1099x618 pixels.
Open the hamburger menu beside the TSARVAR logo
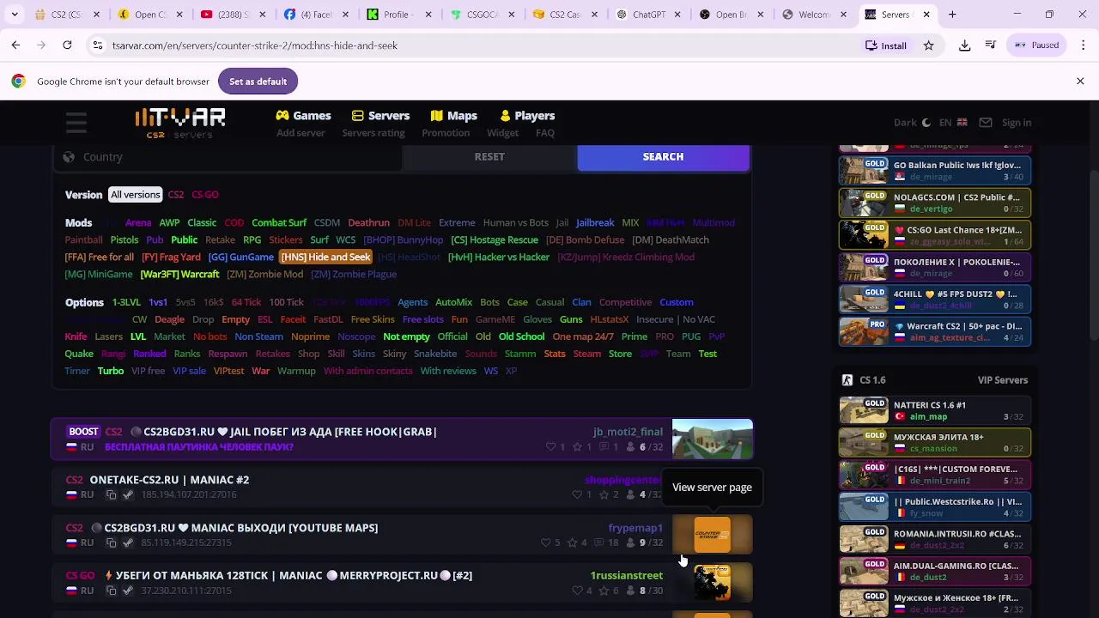76,124
